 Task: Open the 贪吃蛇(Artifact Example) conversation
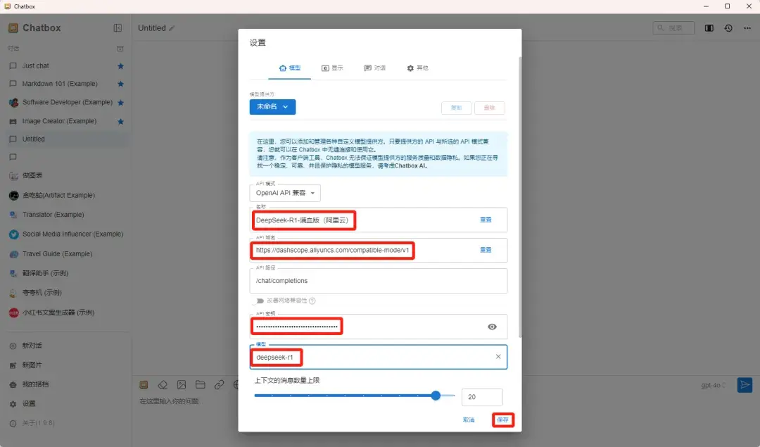[65, 196]
